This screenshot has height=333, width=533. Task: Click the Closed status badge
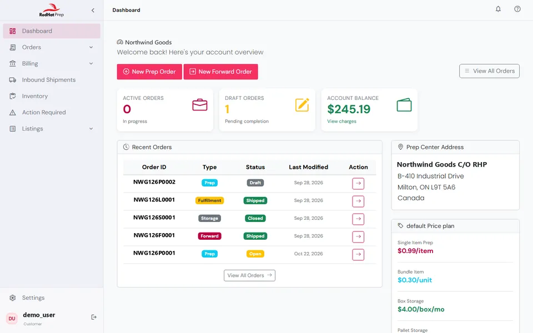[255, 218]
